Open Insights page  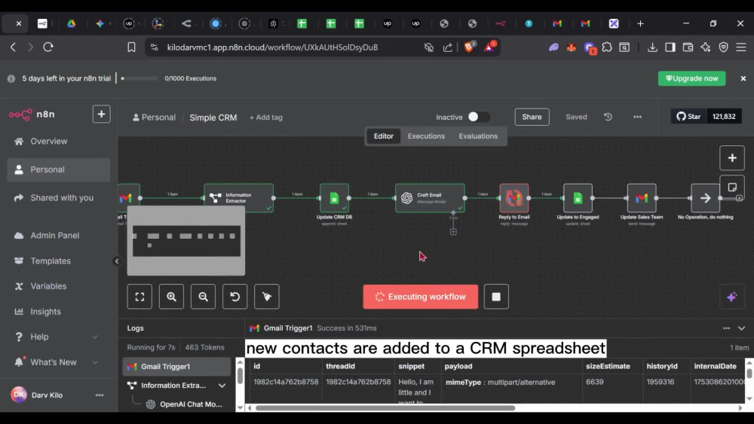(x=46, y=312)
